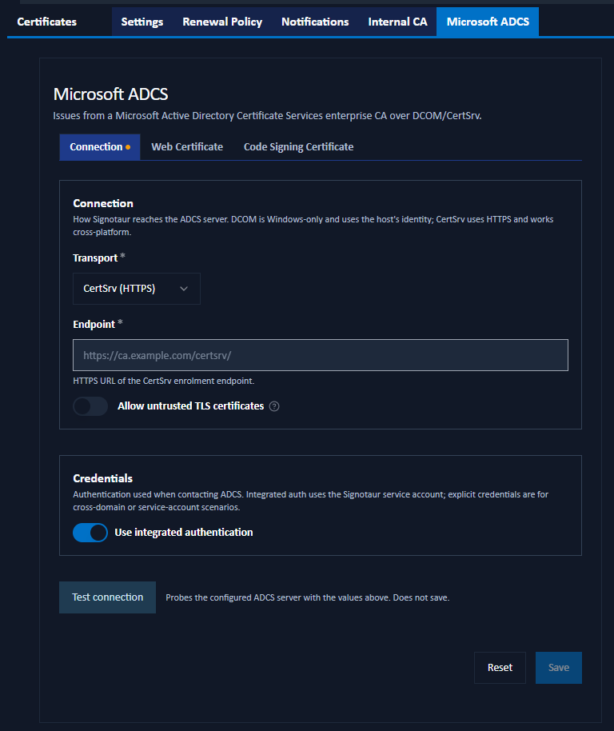Image resolution: width=614 pixels, height=731 pixels.
Task: Disable Use integrated authentication toggle
Action: pos(90,533)
